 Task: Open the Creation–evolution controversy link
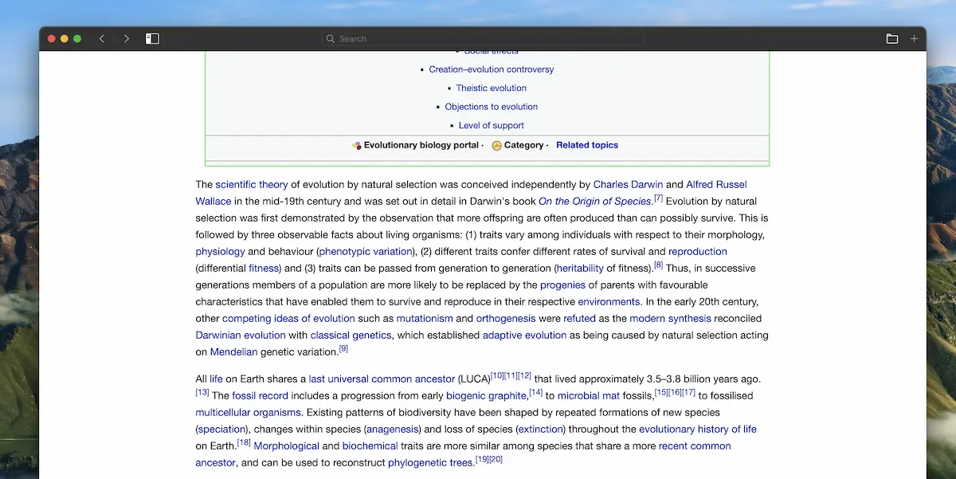point(491,69)
